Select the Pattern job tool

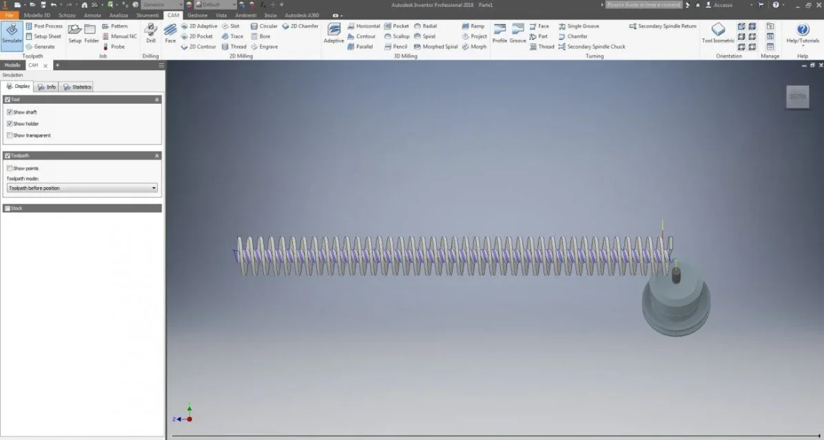pos(114,25)
